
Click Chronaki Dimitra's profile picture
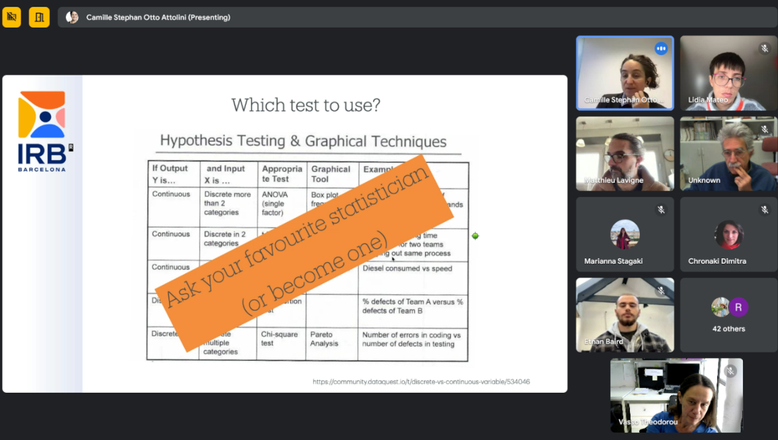(x=729, y=234)
